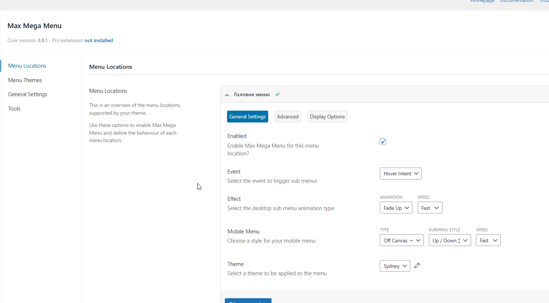Click the Max Mega Menu page title
This screenshot has height=303, width=549.
pos(34,26)
